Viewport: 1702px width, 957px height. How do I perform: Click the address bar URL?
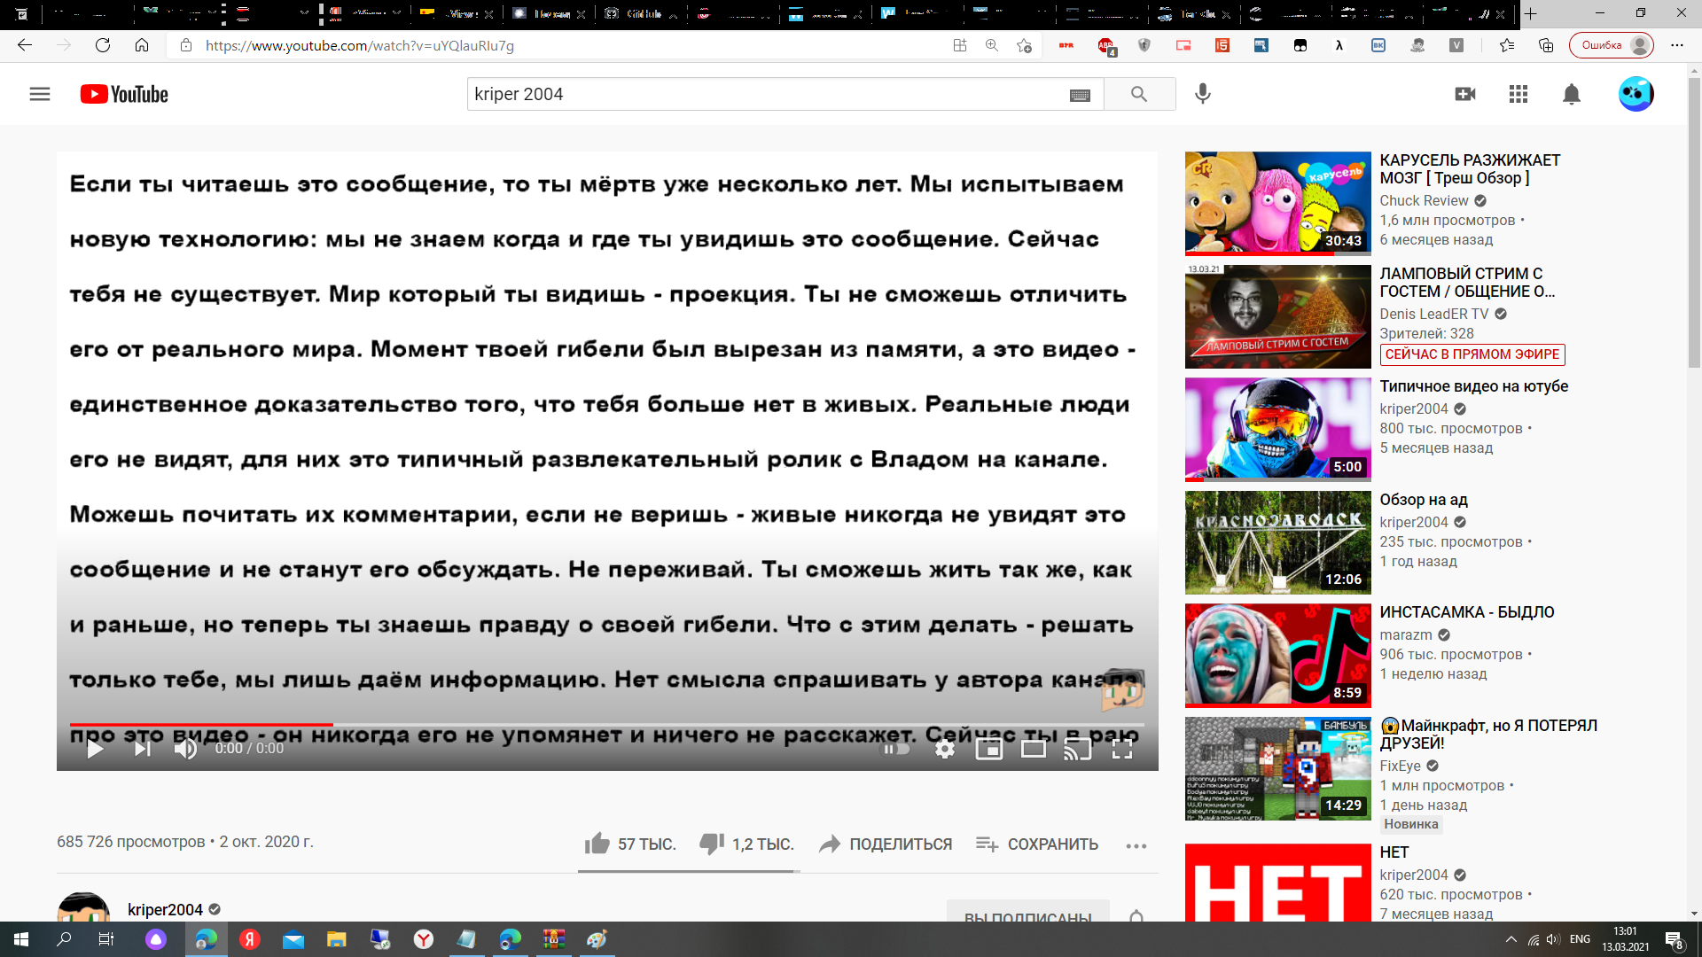pyautogui.click(x=360, y=45)
